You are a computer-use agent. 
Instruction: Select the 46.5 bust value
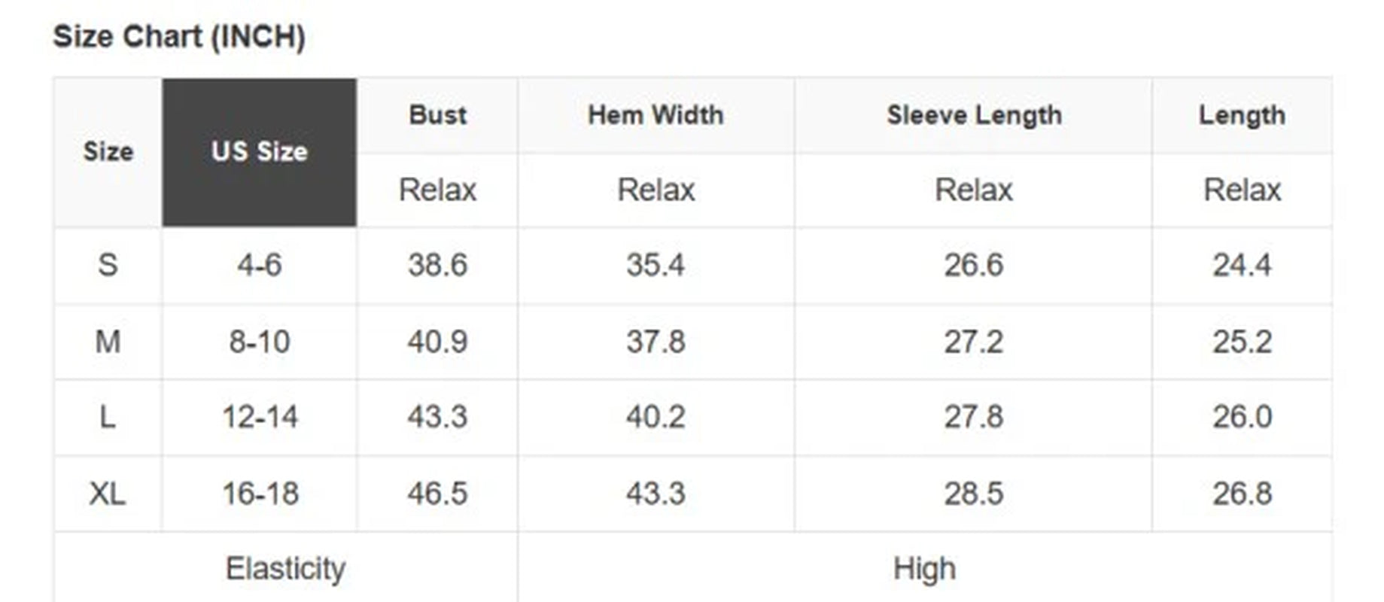point(437,494)
